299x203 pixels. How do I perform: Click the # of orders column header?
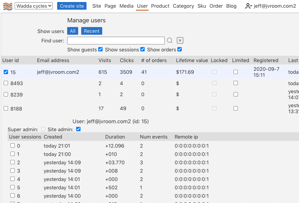[154, 60]
